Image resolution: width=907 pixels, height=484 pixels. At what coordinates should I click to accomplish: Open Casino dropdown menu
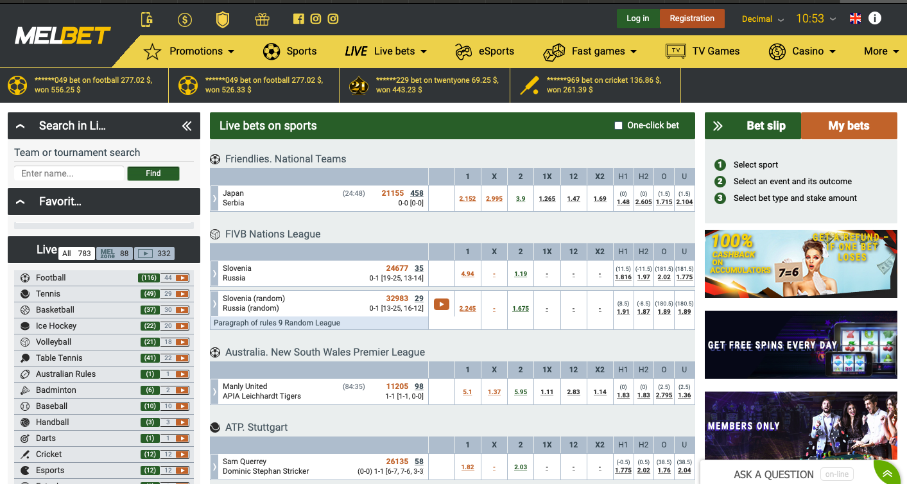click(802, 51)
